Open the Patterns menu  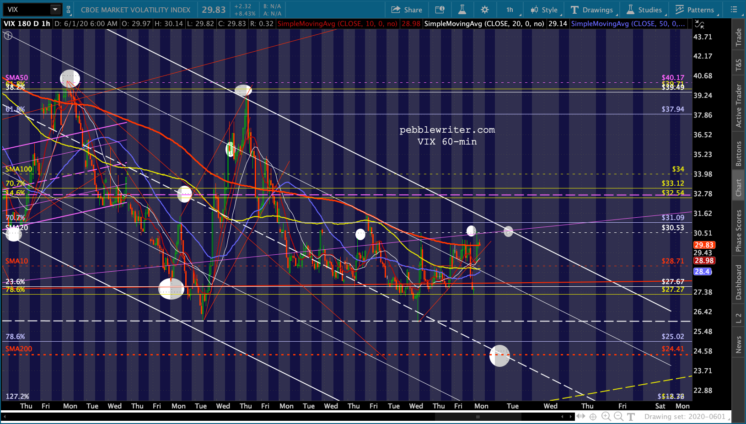694,10
